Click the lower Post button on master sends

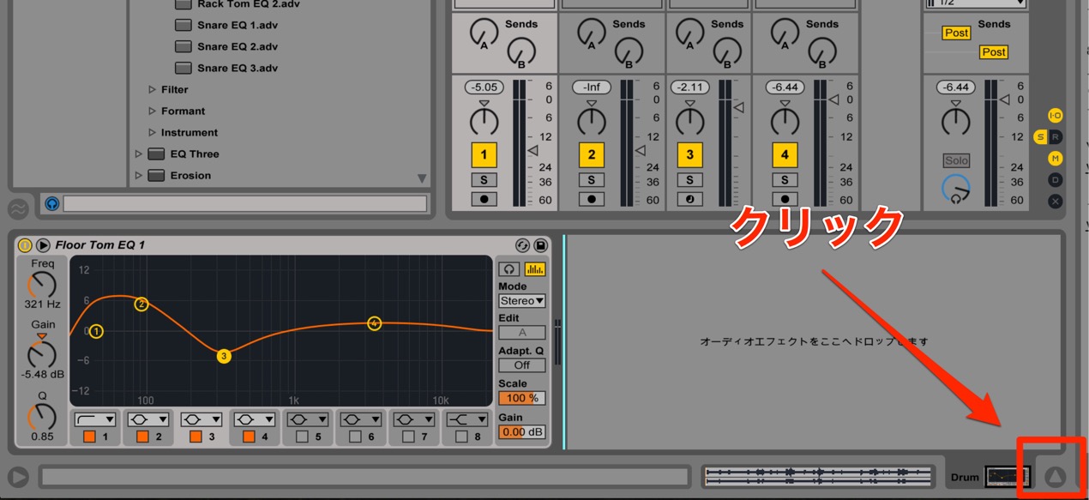pyautogui.click(x=994, y=52)
